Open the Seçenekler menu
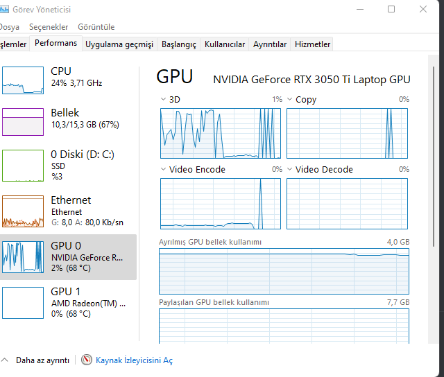 (x=49, y=27)
